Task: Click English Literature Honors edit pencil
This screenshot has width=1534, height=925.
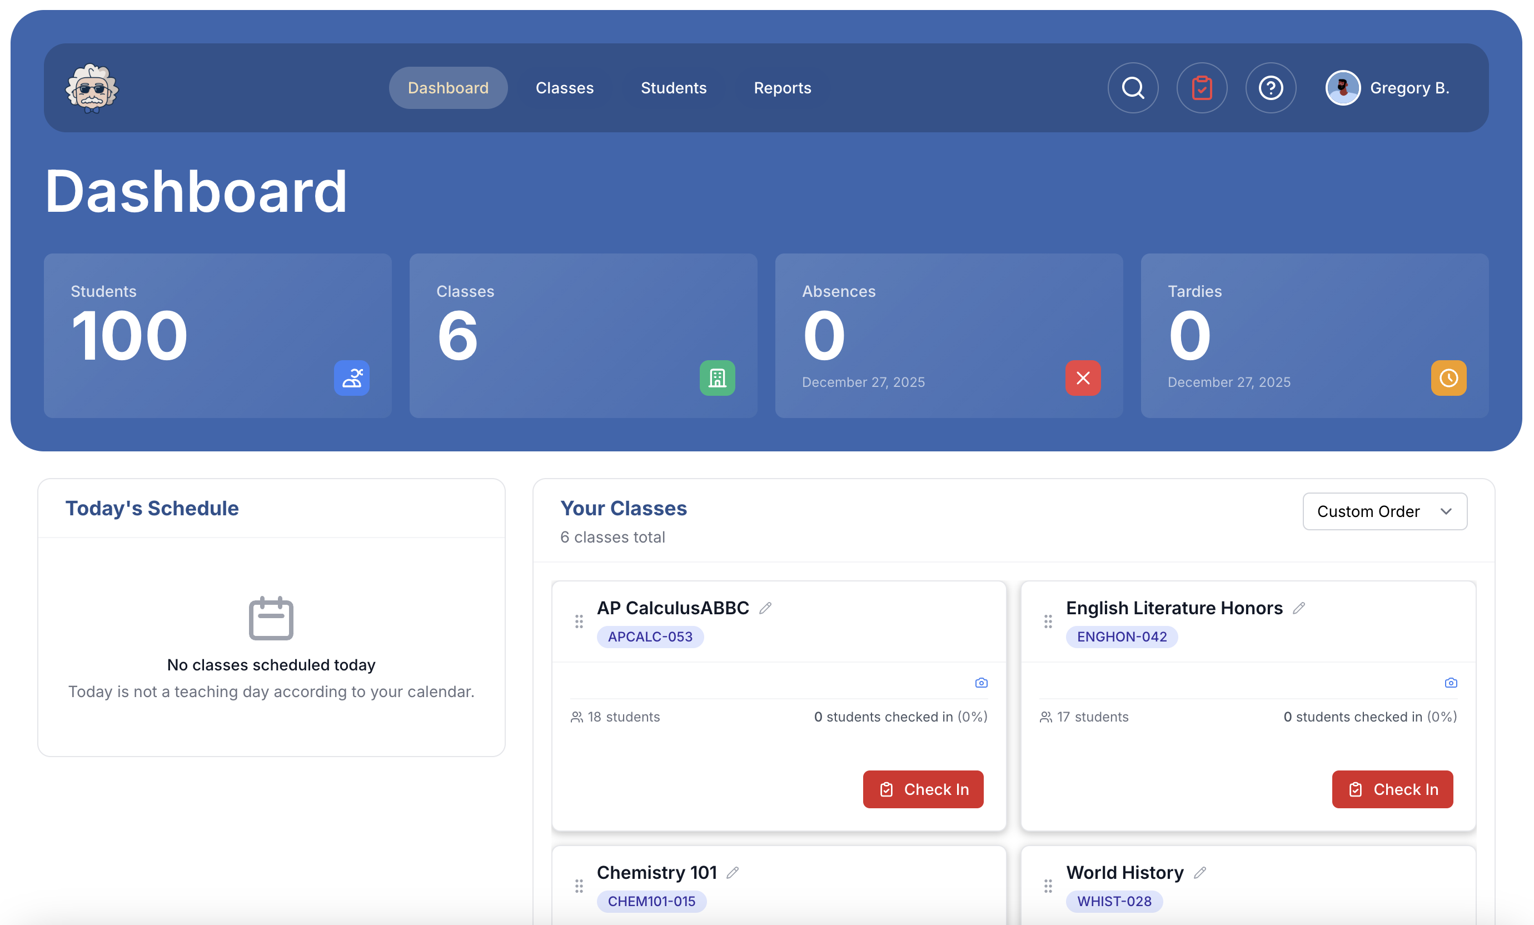Action: [1299, 608]
